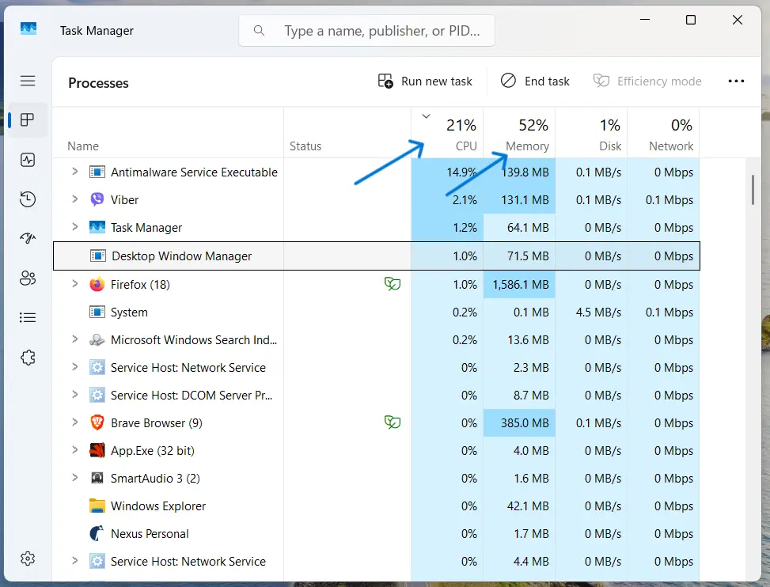Click Firefox memory value 1,586.1 MB
770x587 pixels.
(521, 285)
